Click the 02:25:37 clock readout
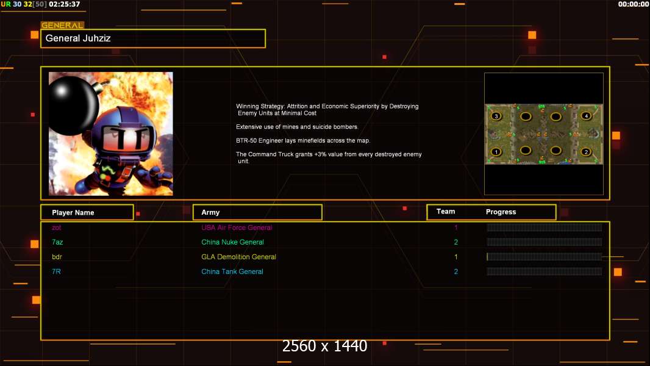Viewport: 650px width, 366px height. coord(64,4)
